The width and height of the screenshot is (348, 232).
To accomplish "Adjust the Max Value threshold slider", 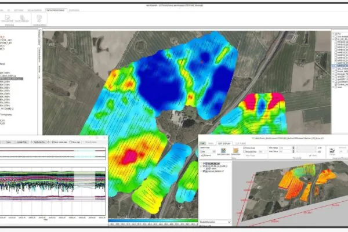I will (x=306, y=151).
